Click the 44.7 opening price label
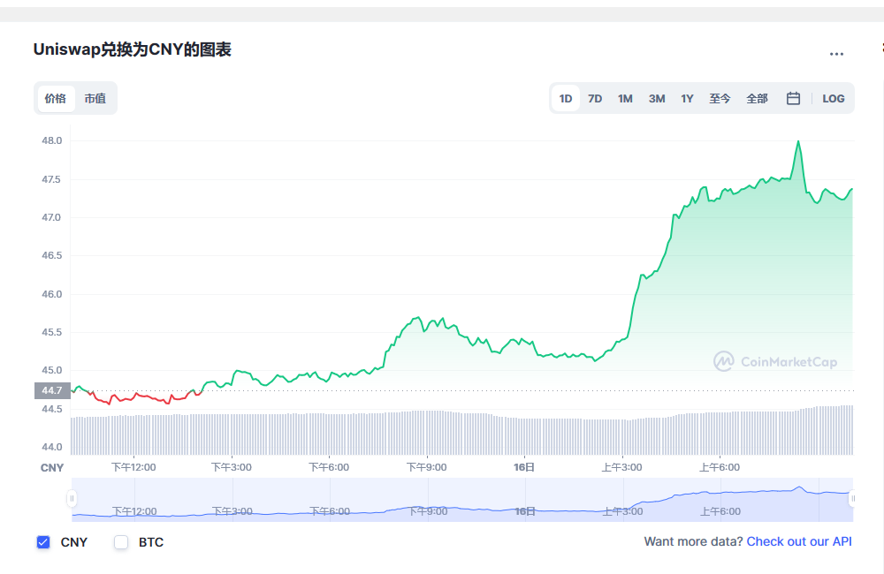Screen dimensions: 884x574 (52, 390)
